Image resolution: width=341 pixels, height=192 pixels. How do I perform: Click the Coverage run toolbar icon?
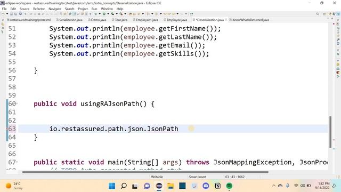[112, 14]
